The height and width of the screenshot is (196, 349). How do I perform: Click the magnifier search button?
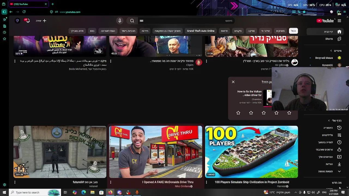coord(132,21)
